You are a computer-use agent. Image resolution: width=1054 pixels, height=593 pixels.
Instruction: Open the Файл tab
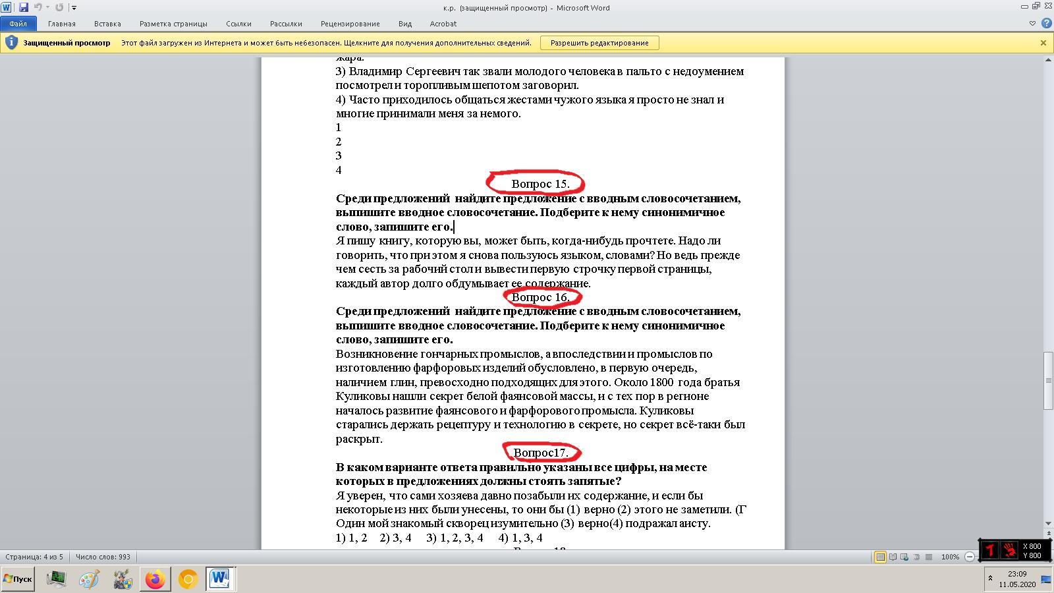[18, 24]
